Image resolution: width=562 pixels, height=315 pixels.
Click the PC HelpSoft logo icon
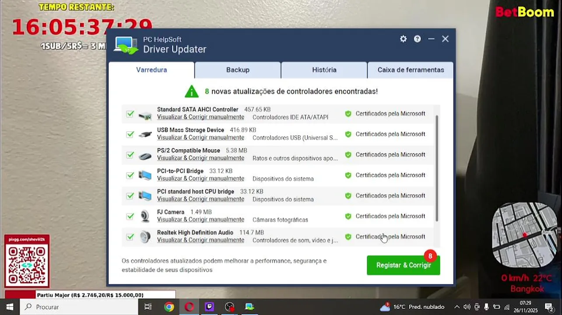click(x=126, y=45)
